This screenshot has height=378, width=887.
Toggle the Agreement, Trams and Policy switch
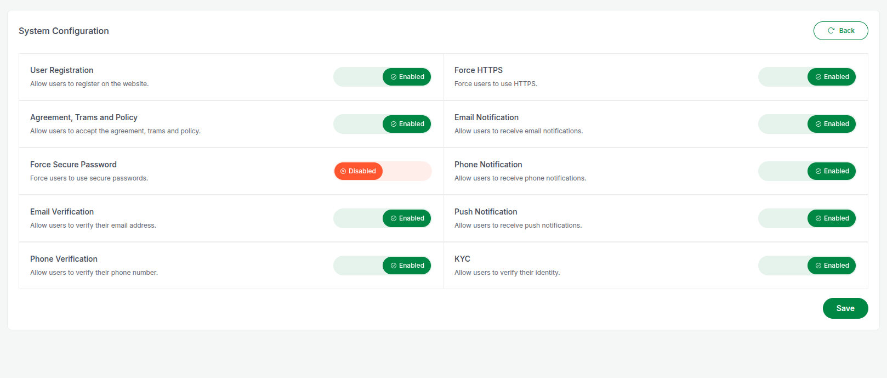click(x=382, y=124)
